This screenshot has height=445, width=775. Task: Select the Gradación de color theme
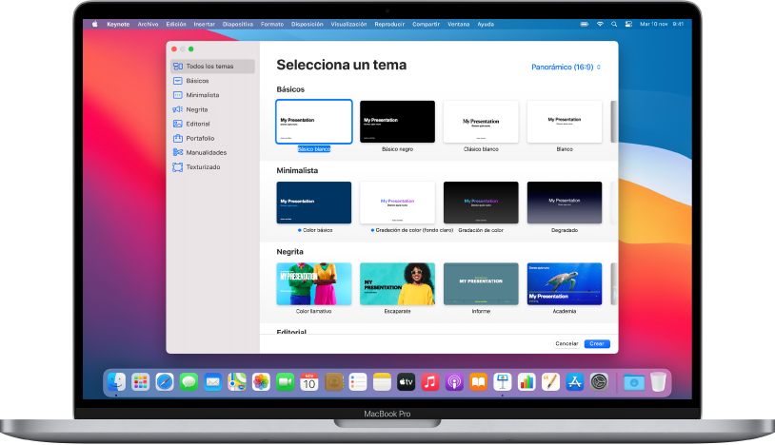(481, 203)
